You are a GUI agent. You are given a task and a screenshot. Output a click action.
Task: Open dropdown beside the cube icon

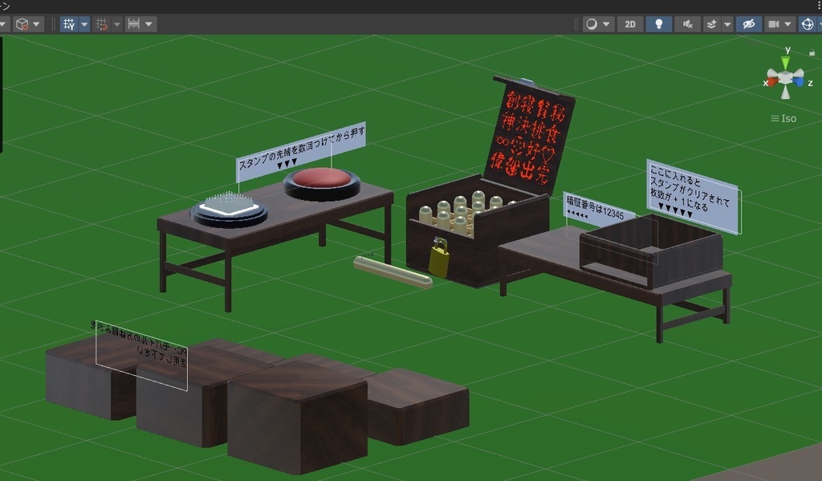[37, 24]
